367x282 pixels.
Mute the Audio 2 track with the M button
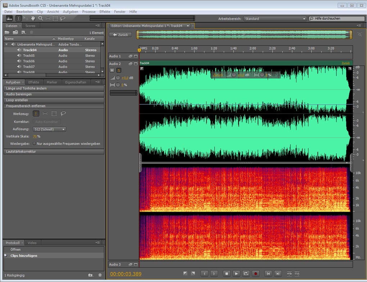[112, 70]
